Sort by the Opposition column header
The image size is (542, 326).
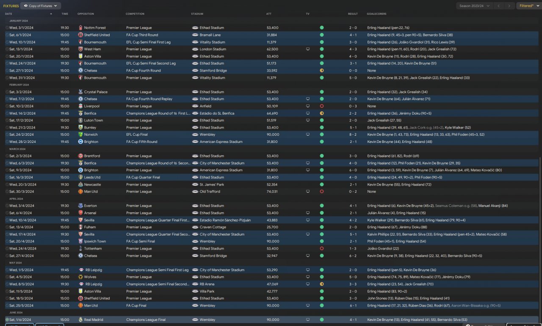tap(86, 14)
